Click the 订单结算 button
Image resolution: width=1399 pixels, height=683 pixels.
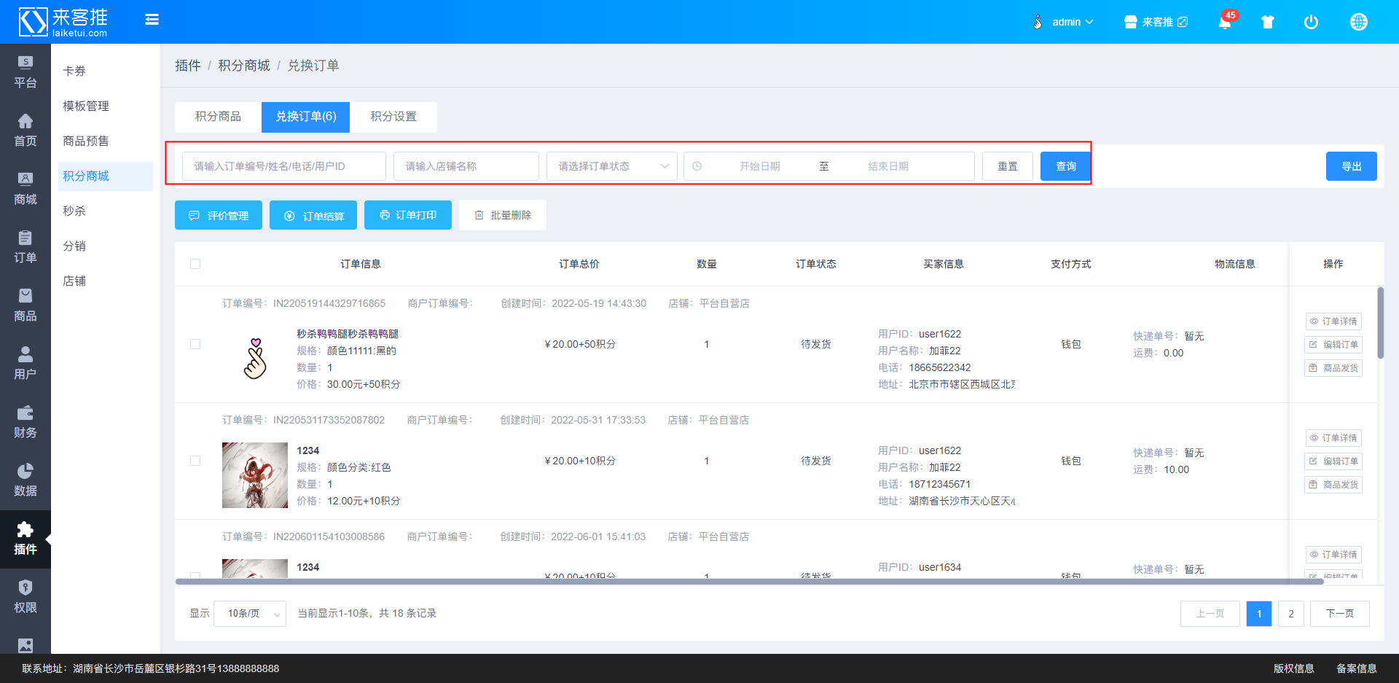[313, 215]
